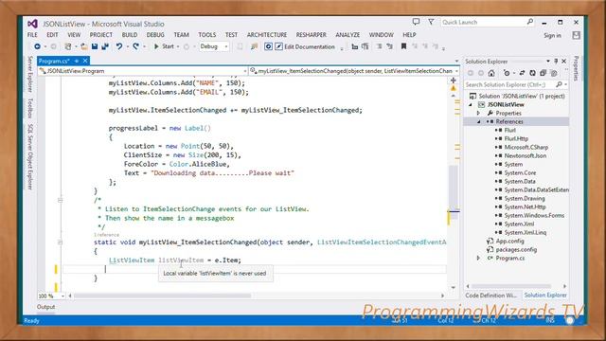Toggle bookmark with the bookmark icon
Viewport: 606px width, 341px height.
pos(403,46)
